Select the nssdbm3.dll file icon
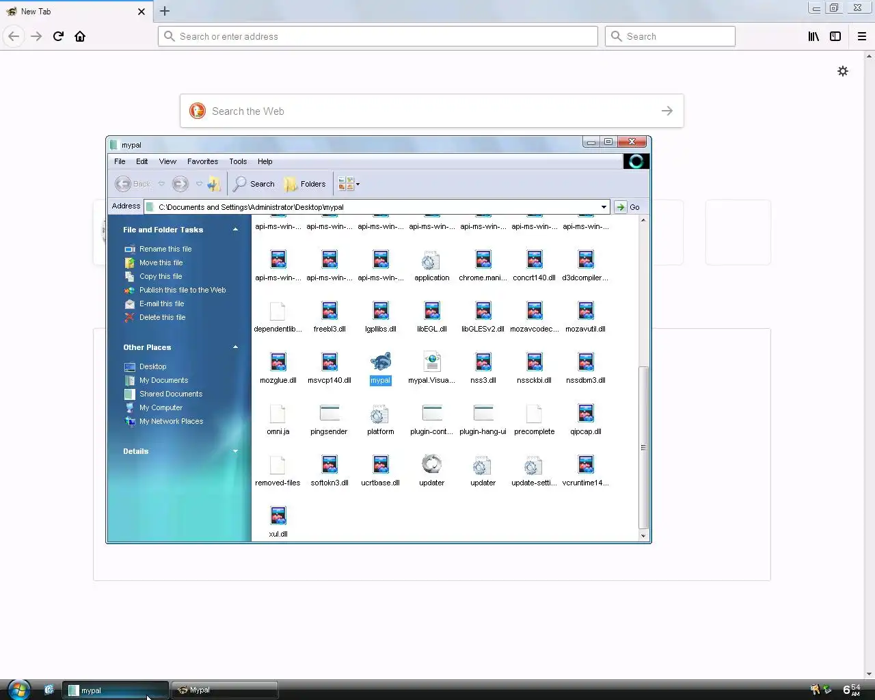 (586, 362)
